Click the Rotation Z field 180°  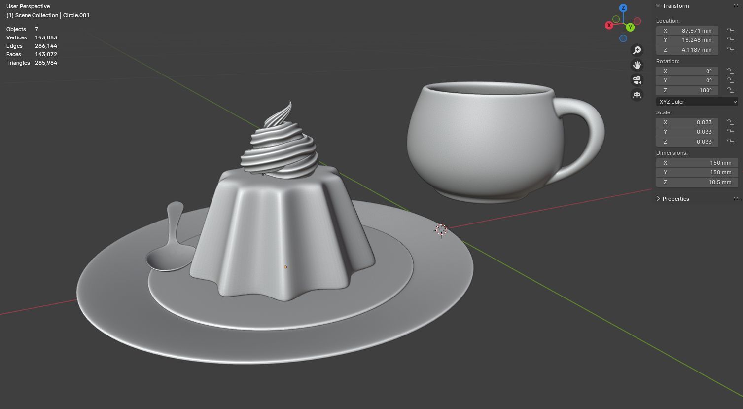click(x=687, y=90)
